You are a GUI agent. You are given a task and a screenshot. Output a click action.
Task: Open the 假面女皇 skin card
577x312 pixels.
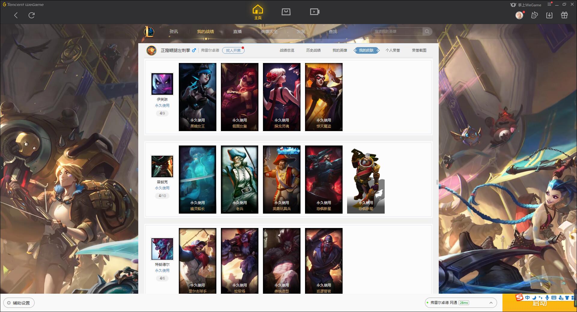240,97
